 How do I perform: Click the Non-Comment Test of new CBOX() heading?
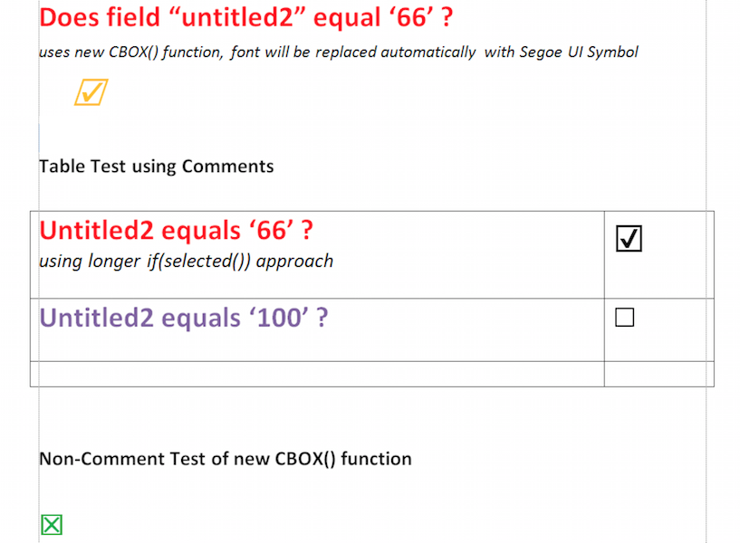click(x=226, y=459)
